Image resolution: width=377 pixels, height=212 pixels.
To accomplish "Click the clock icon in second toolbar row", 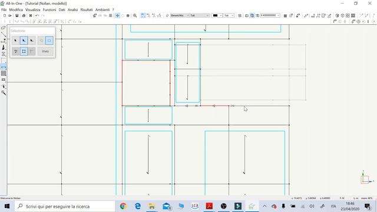I will pos(358,21).
